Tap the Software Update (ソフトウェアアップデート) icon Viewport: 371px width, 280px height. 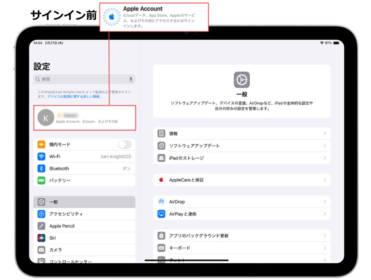point(161,146)
